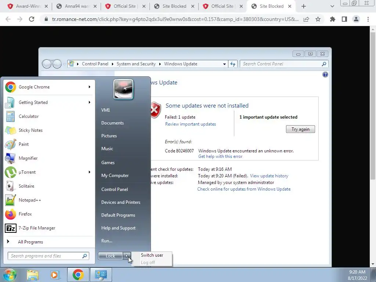Click Try again button
This screenshot has width=376, height=282.
pyautogui.click(x=300, y=129)
